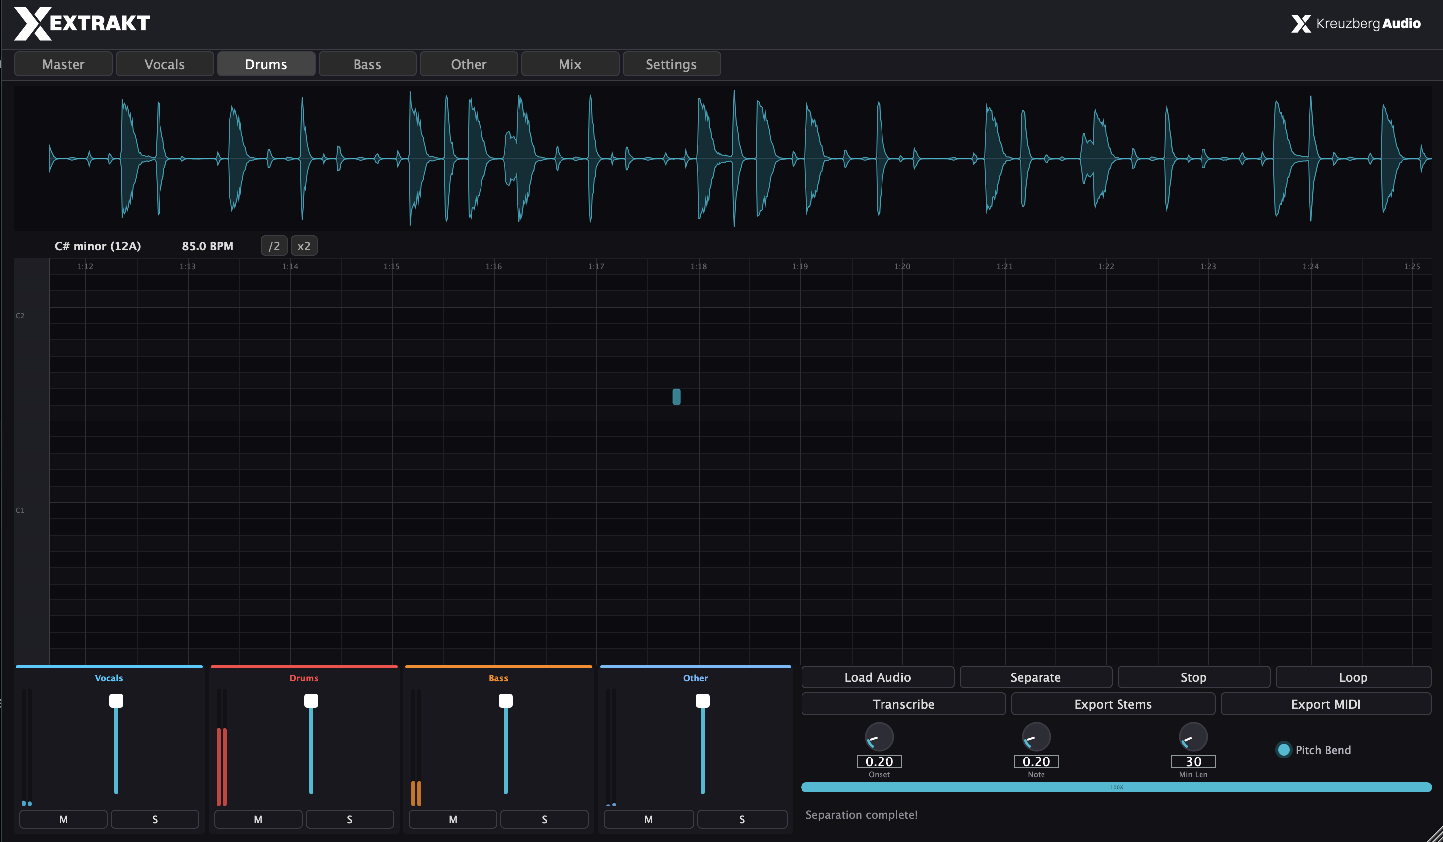Click the Drums volume fader handle
Image resolution: width=1443 pixels, height=842 pixels.
click(311, 700)
